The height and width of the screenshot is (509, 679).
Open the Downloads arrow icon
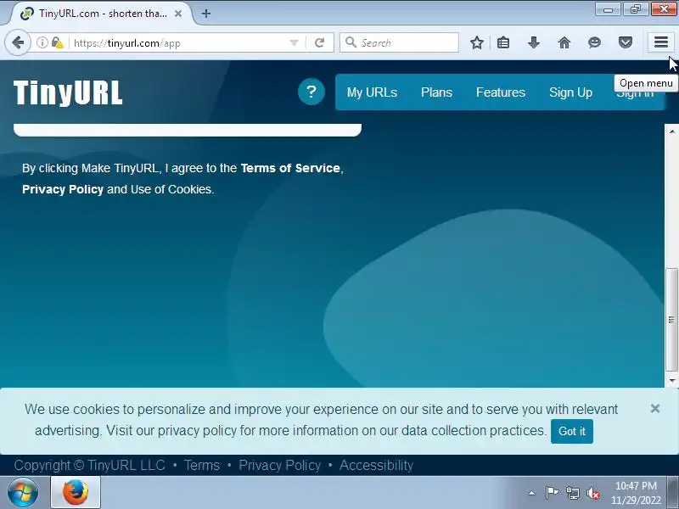pyautogui.click(x=534, y=43)
